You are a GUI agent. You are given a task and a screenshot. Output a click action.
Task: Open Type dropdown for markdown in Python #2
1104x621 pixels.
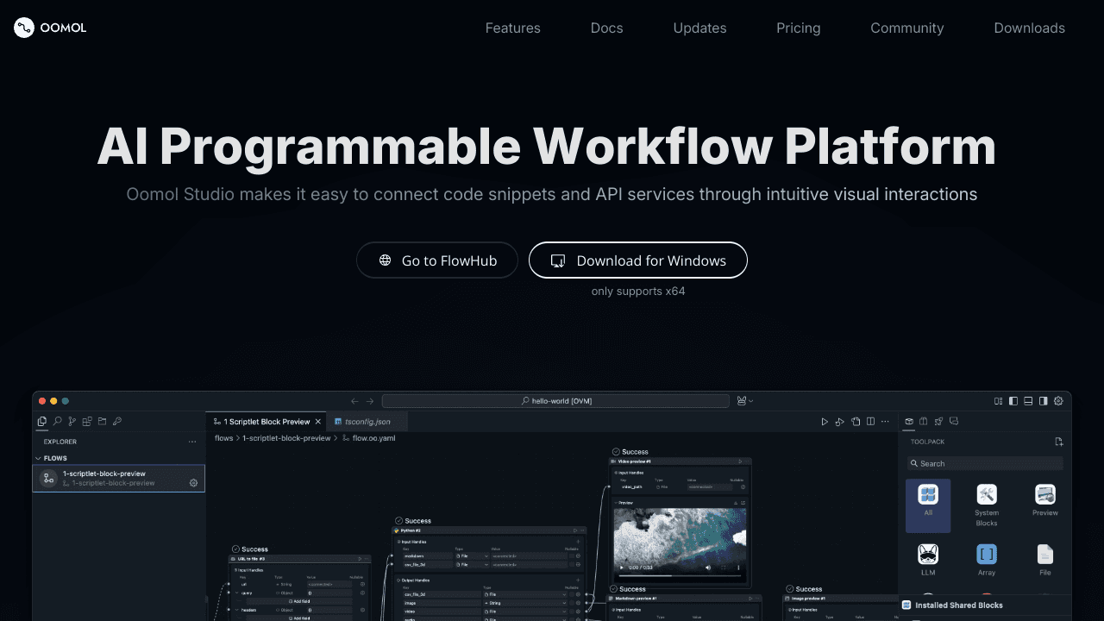point(473,555)
